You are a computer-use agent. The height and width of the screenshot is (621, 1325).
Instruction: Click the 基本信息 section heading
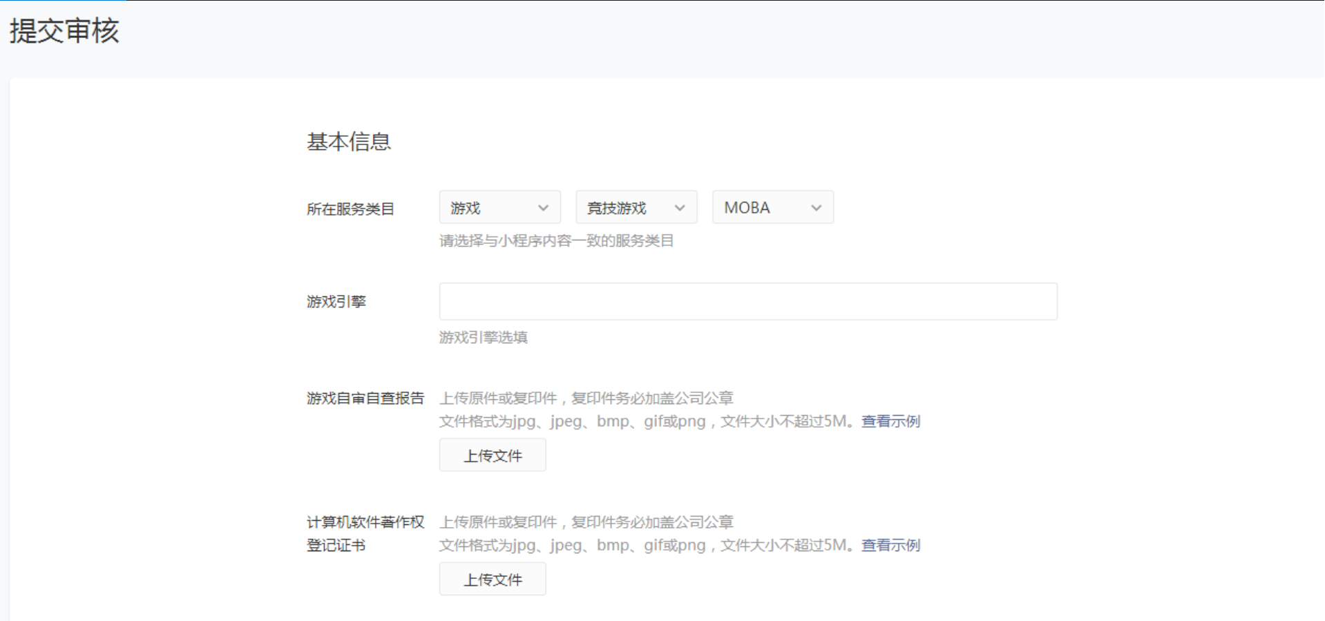tap(349, 142)
